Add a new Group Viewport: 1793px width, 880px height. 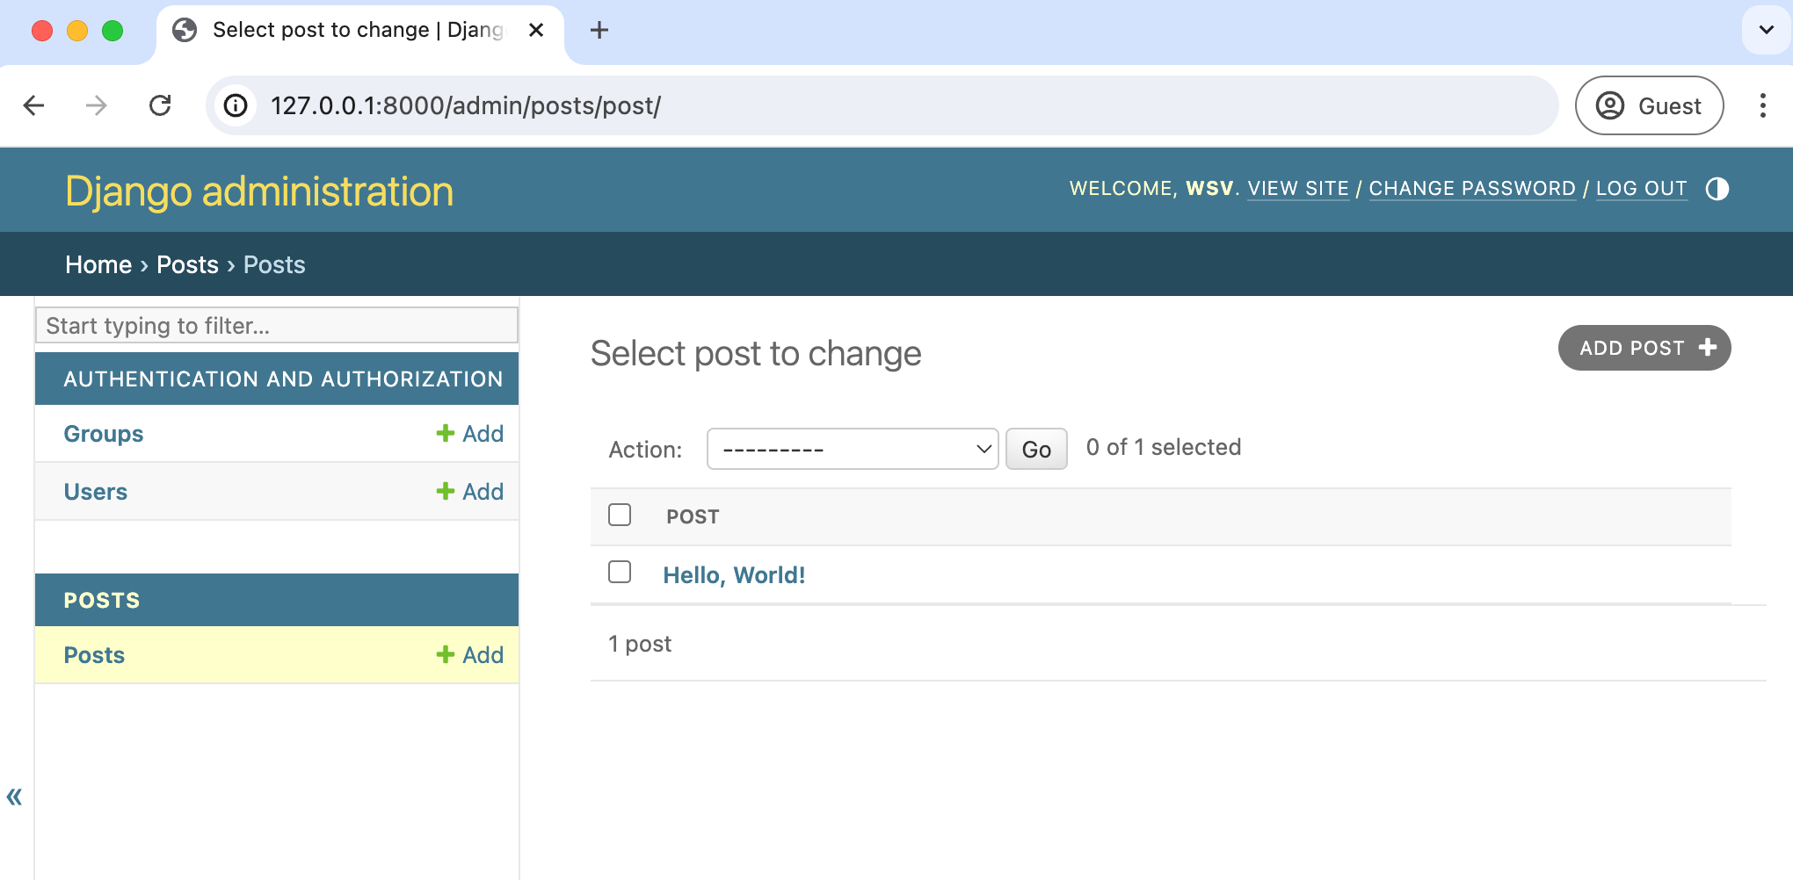(470, 434)
